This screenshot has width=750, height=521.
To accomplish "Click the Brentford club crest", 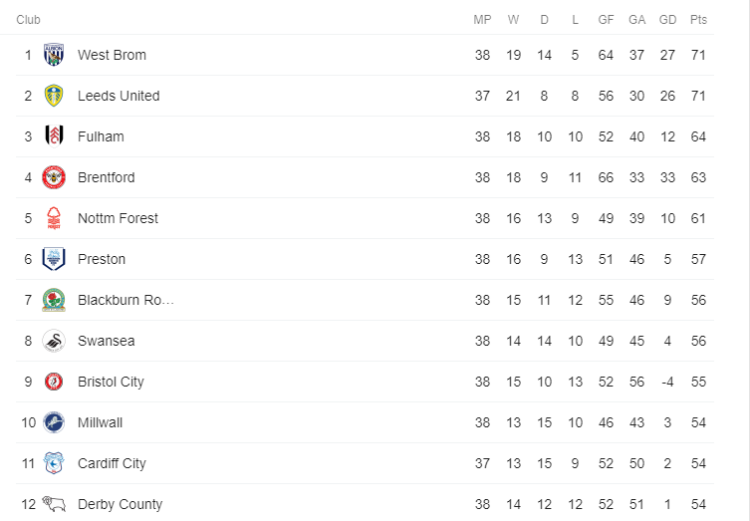I will (x=54, y=177).
